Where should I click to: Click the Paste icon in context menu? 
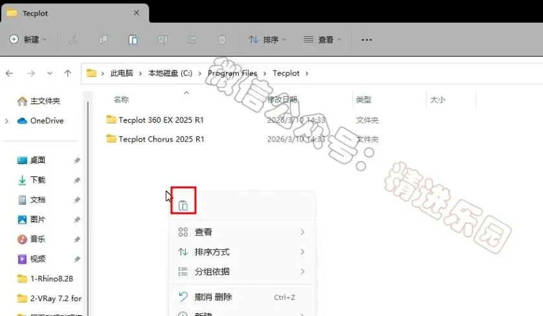183,205
